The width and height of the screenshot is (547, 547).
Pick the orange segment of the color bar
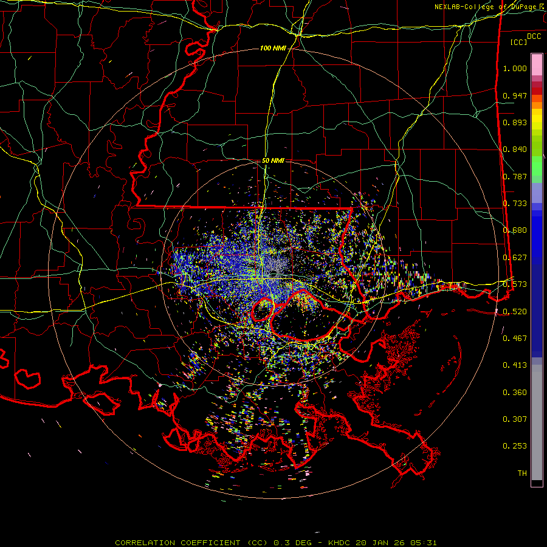click(537, 105)
